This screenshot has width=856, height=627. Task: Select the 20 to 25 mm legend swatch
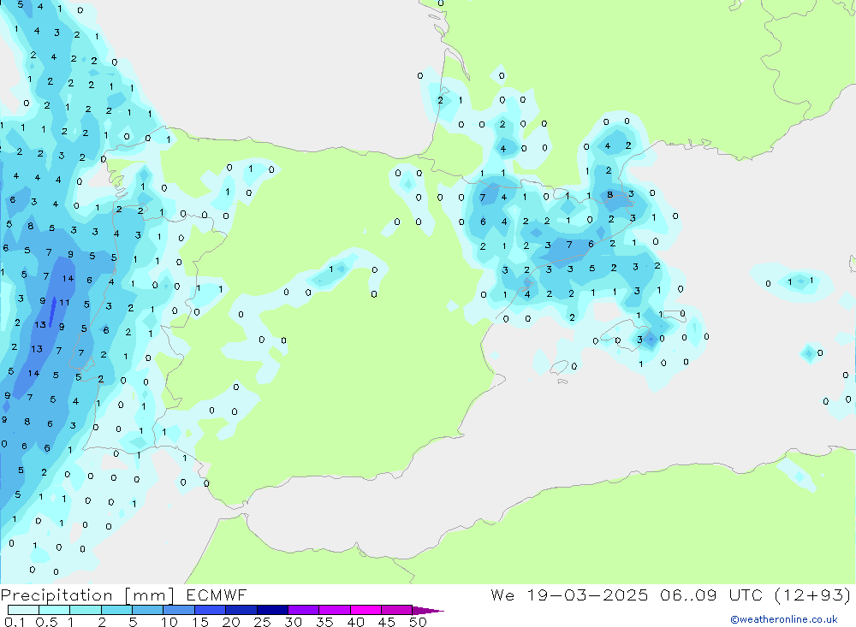[x=241, y=610]
